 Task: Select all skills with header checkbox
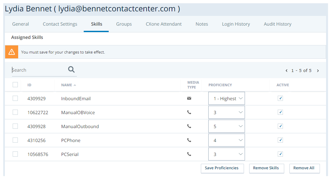pyautogui.click(x=15, y=85)
